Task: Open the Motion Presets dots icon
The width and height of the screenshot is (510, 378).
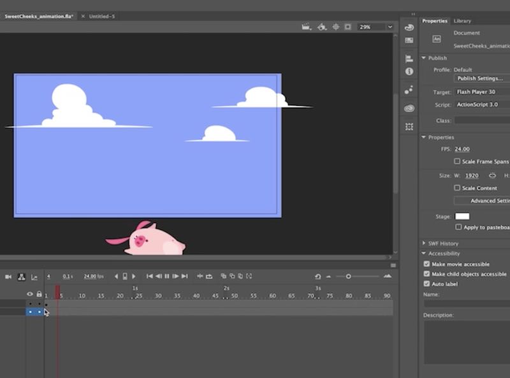Action: [x=409, y=90]
